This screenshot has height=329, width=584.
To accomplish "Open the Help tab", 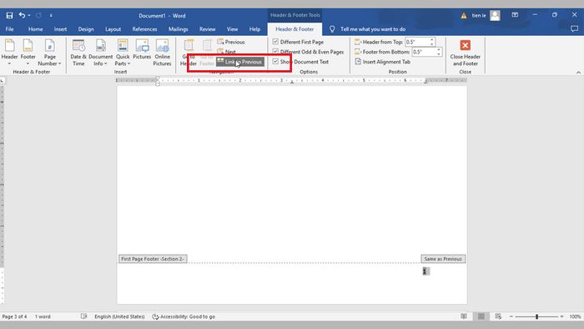I will click(254, 29).
